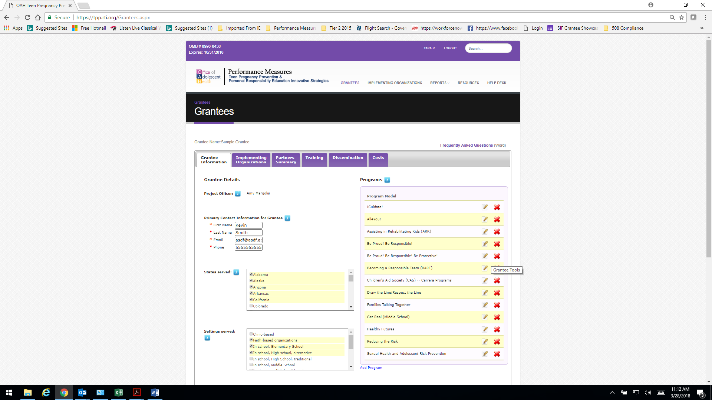Uncheck the Alabama state checkbox

(251, 274)
